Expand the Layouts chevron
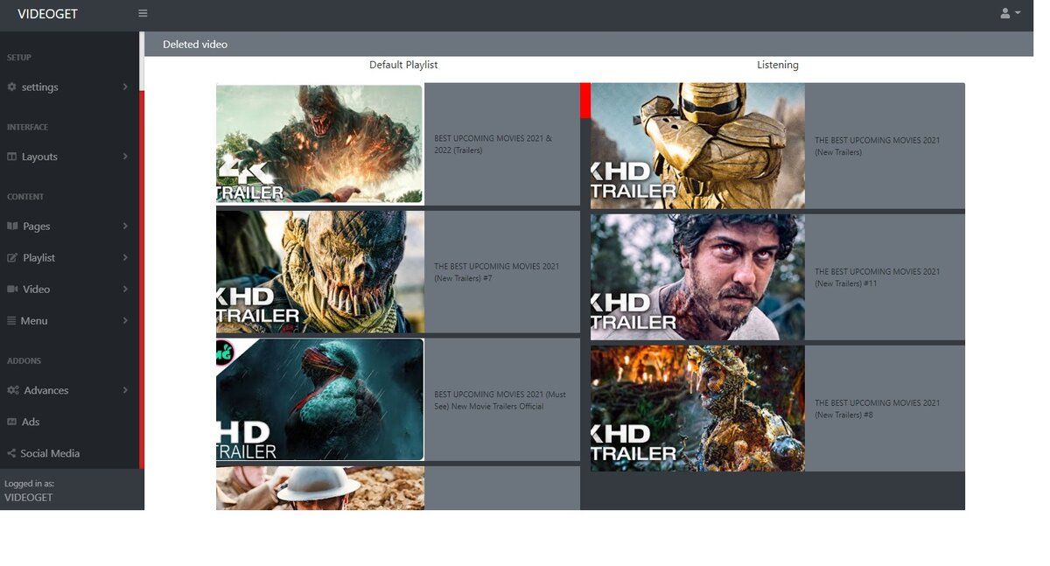Image resolution: width=1050 pixels, height=566 pixels. (125, 157)
